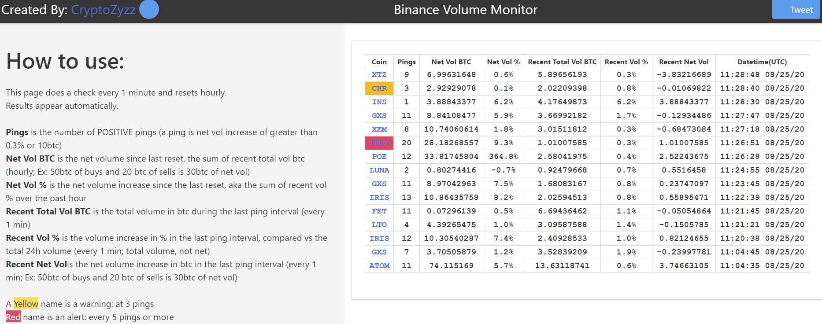Screen dimensions: 822x324
Task: Open the INS coin link
Action: coord(379,102)
